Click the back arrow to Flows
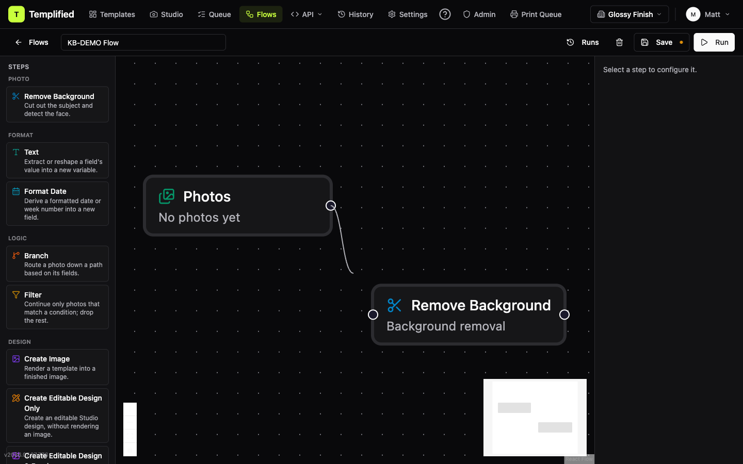Viewport: 743px width, 464px height. coord(19,42)
